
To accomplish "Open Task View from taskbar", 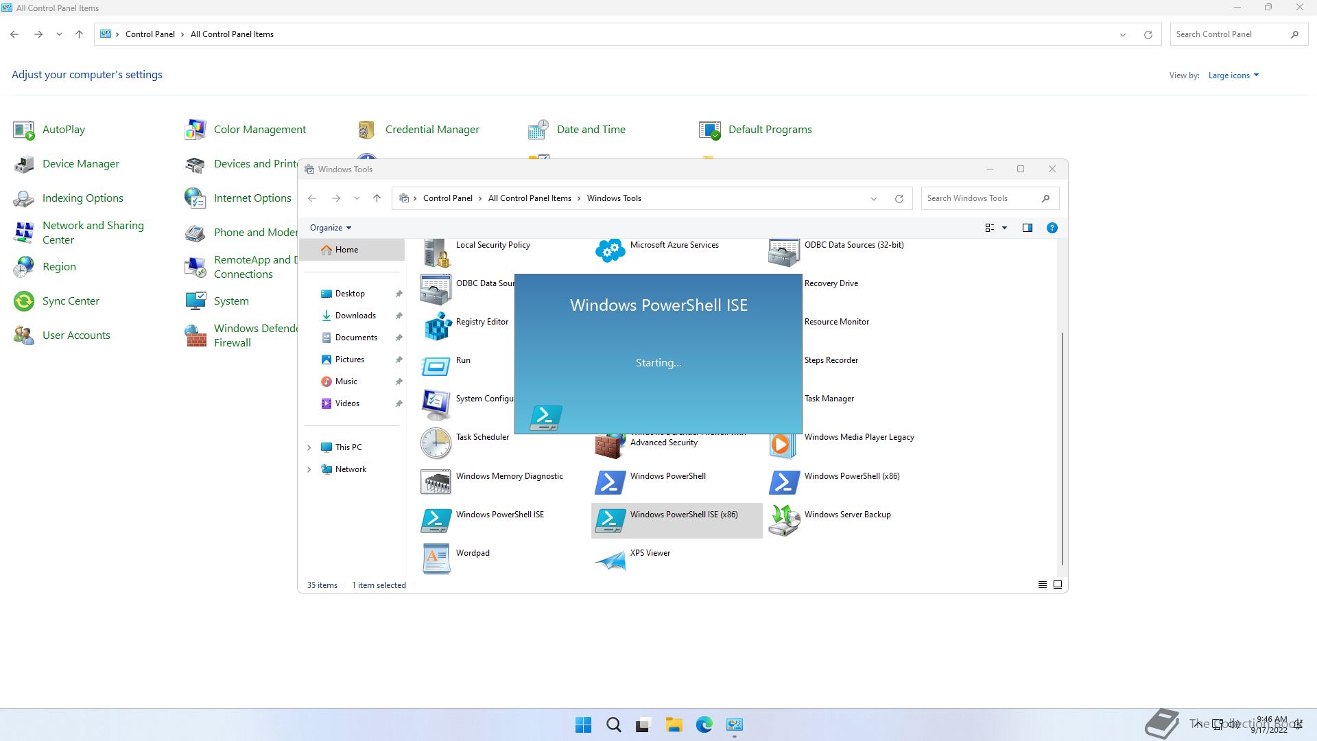I will click(643, 725).
